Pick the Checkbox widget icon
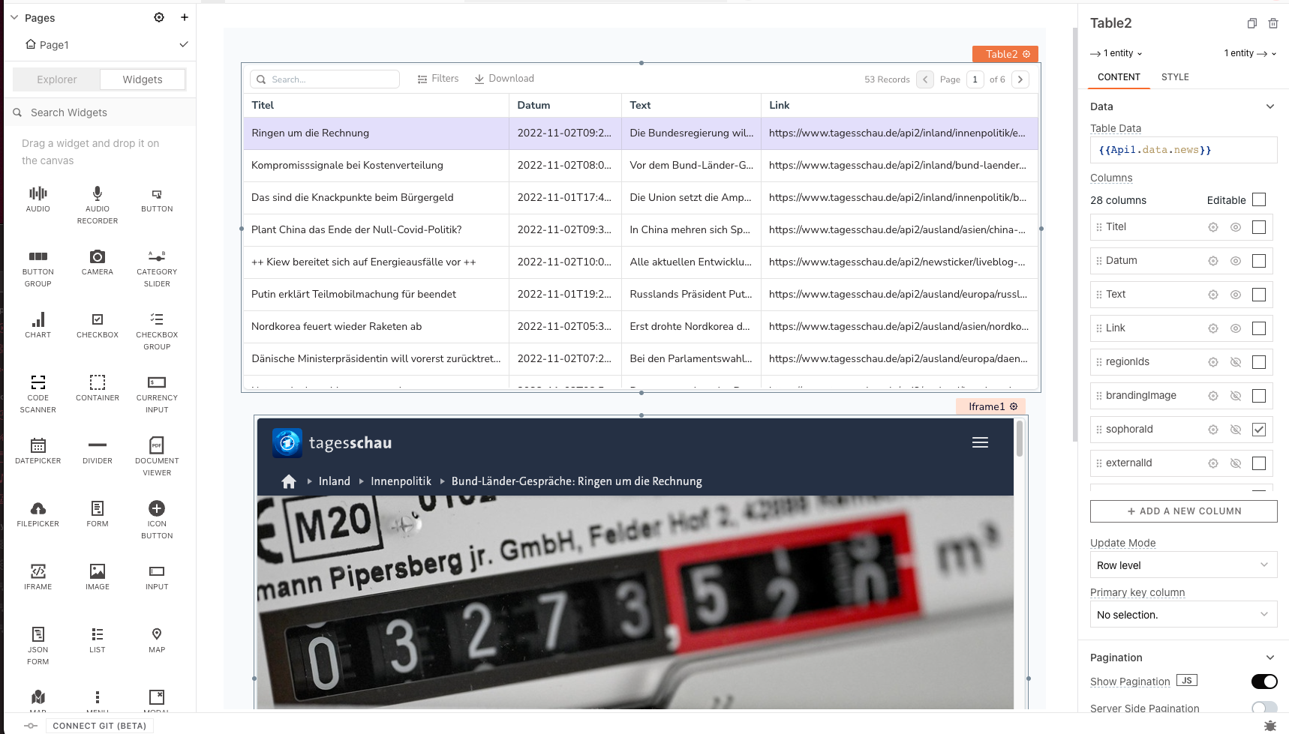Viewport: 1289px width, 734px height. coord(98,319)
